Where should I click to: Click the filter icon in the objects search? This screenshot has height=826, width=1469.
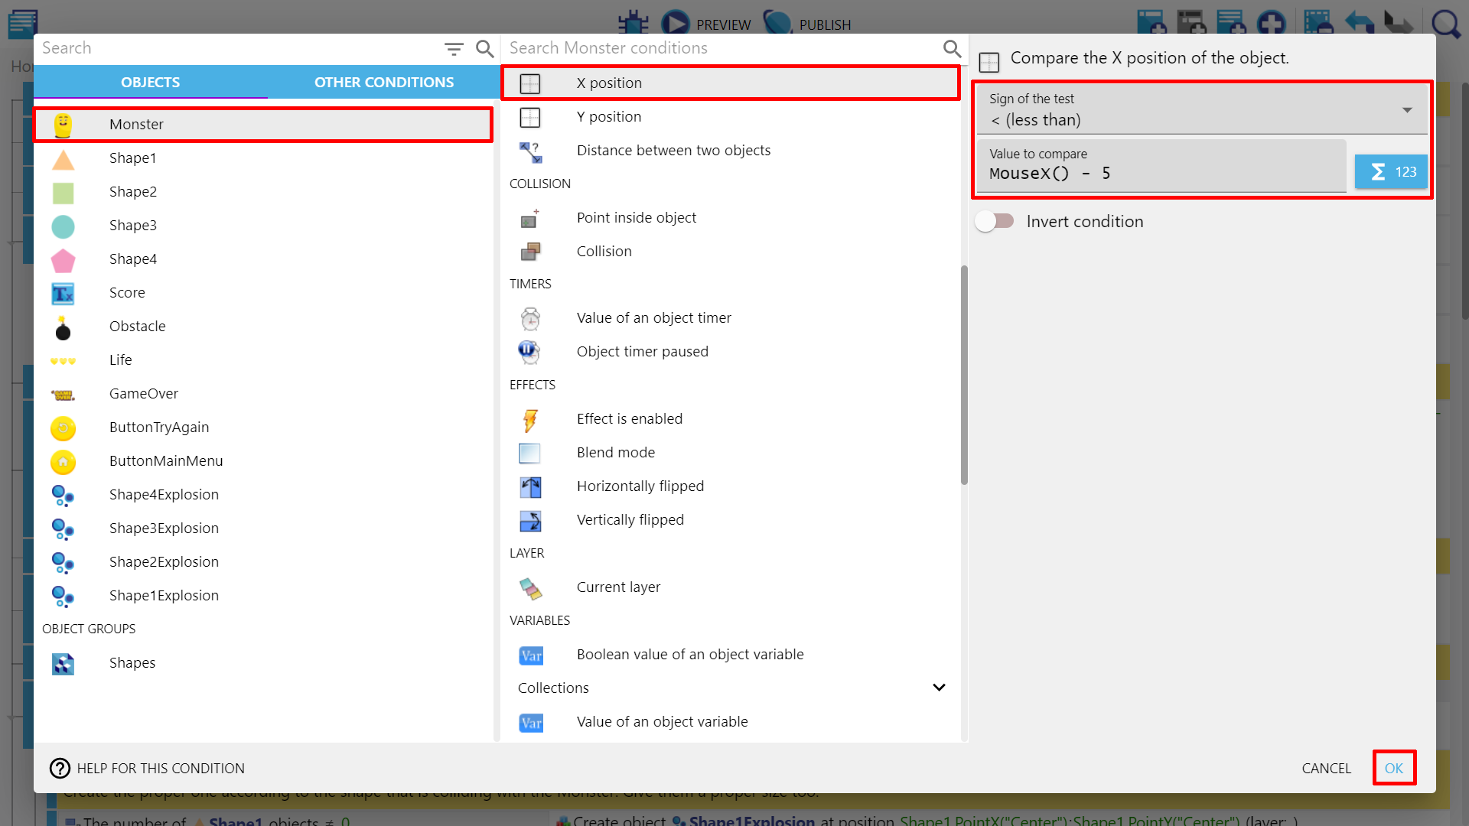point(454,49)
